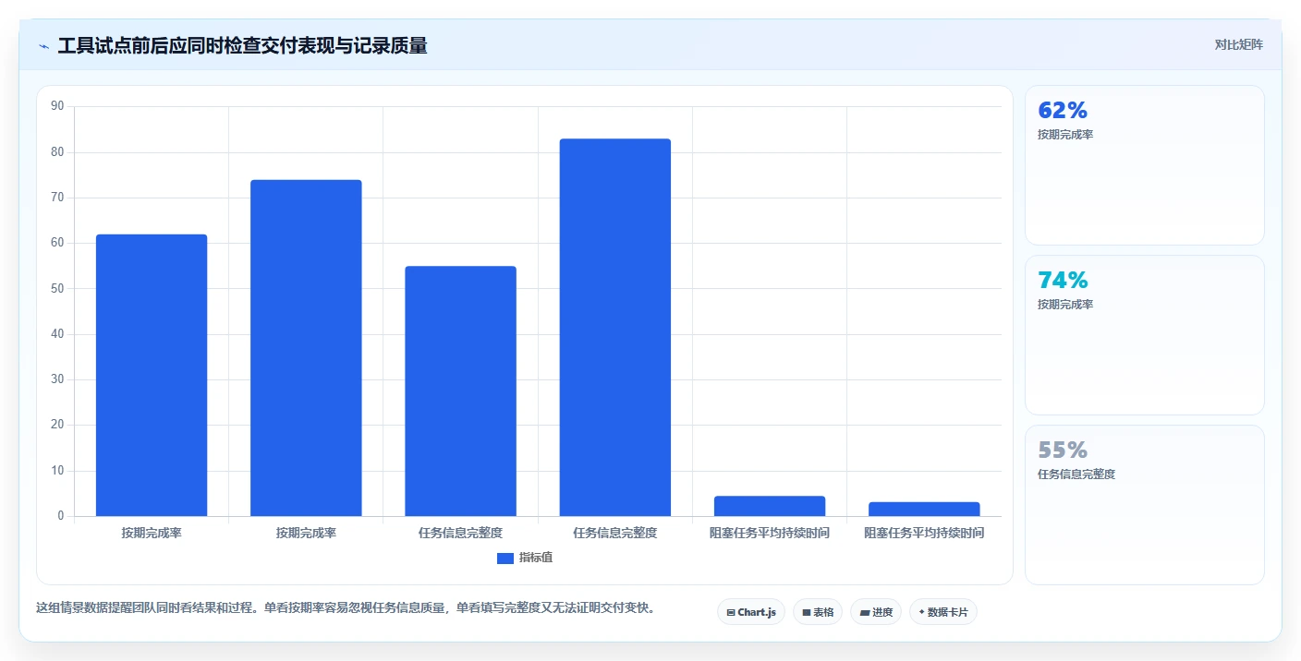Viewport: 1301px width, 661px height.
Task: Click the 0 tick on the y-axis
Action: 61,516
